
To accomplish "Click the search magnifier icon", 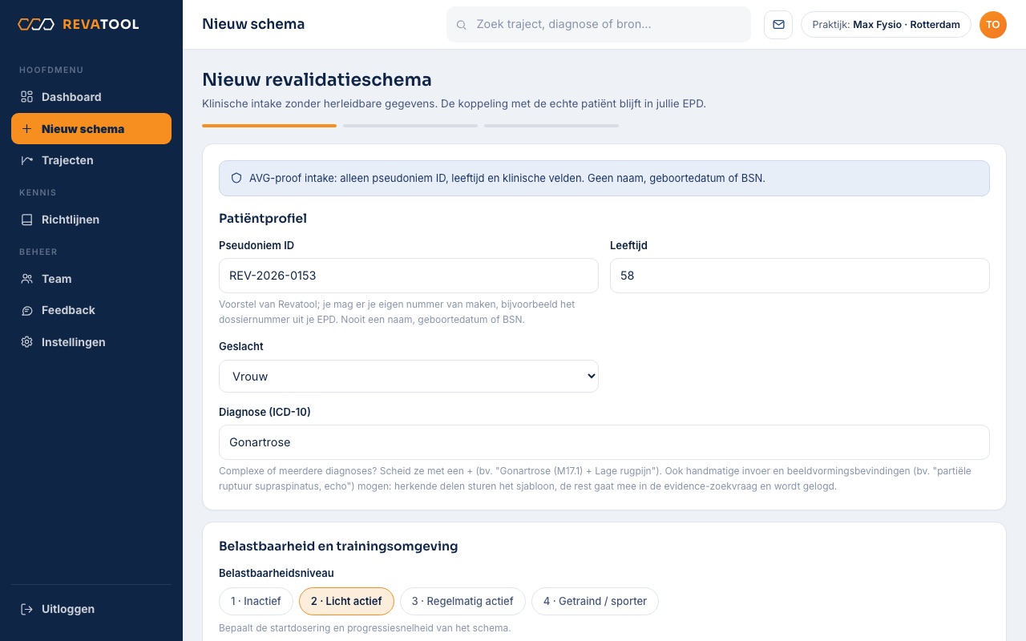I will click(462, 25).
